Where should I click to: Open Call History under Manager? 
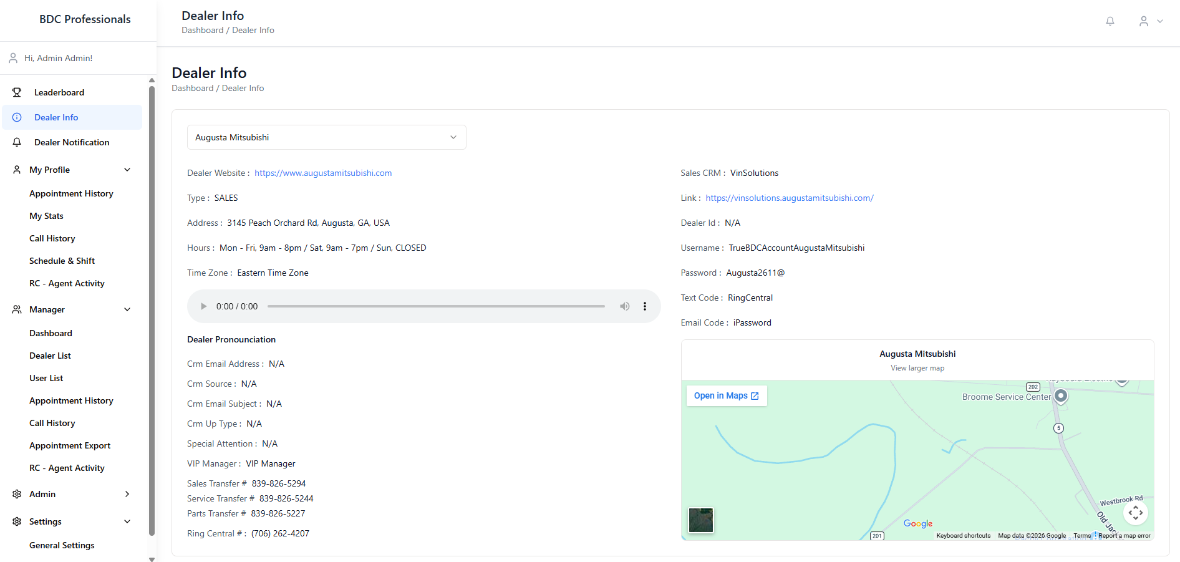52,423
